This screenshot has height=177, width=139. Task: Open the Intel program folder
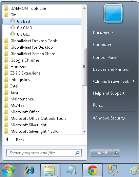pos(42,86)
